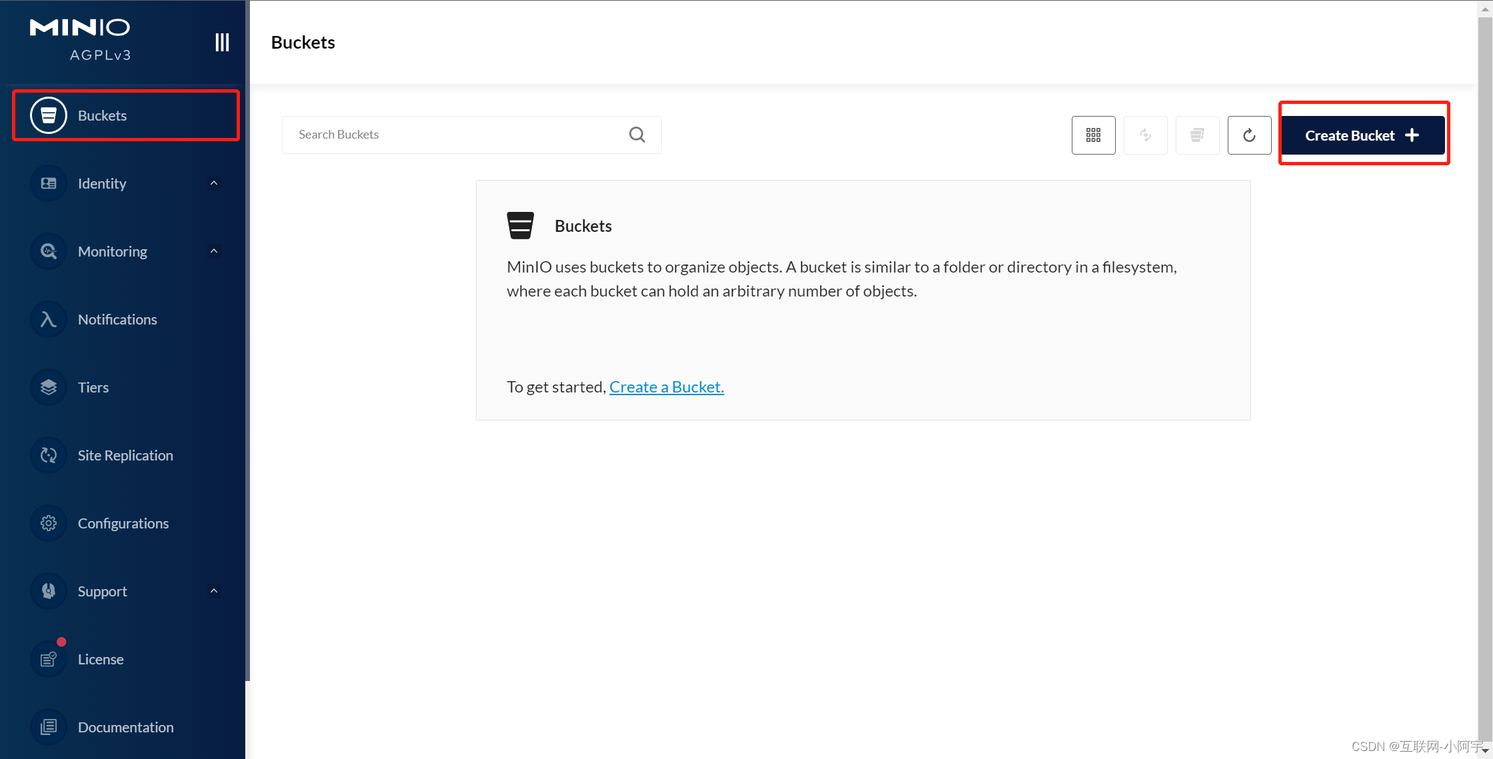Click the License sidebar icon
This screenshot has width=1493, height=759.
pos(49,659)
